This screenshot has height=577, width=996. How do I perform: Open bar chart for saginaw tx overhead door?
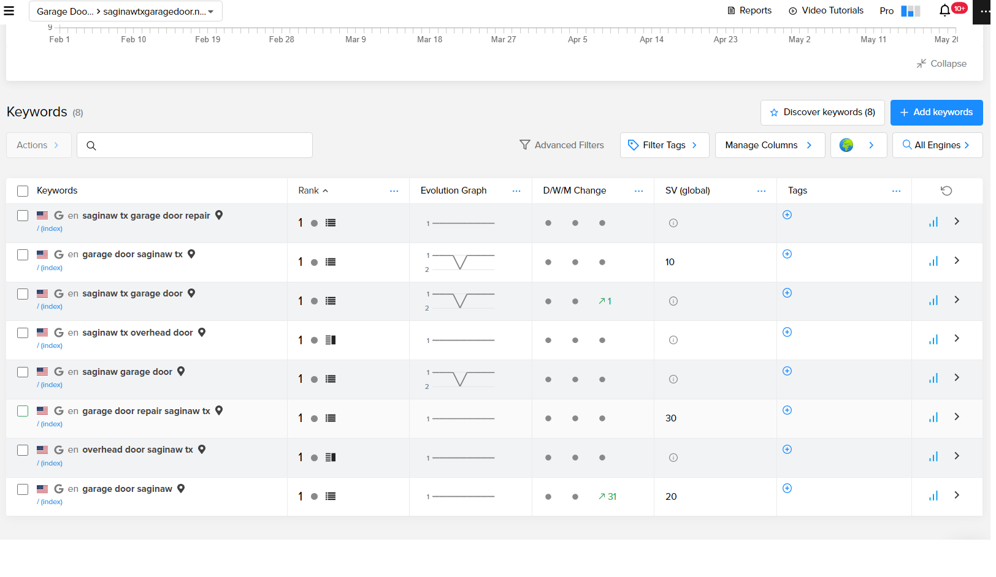tap(933, 340)
